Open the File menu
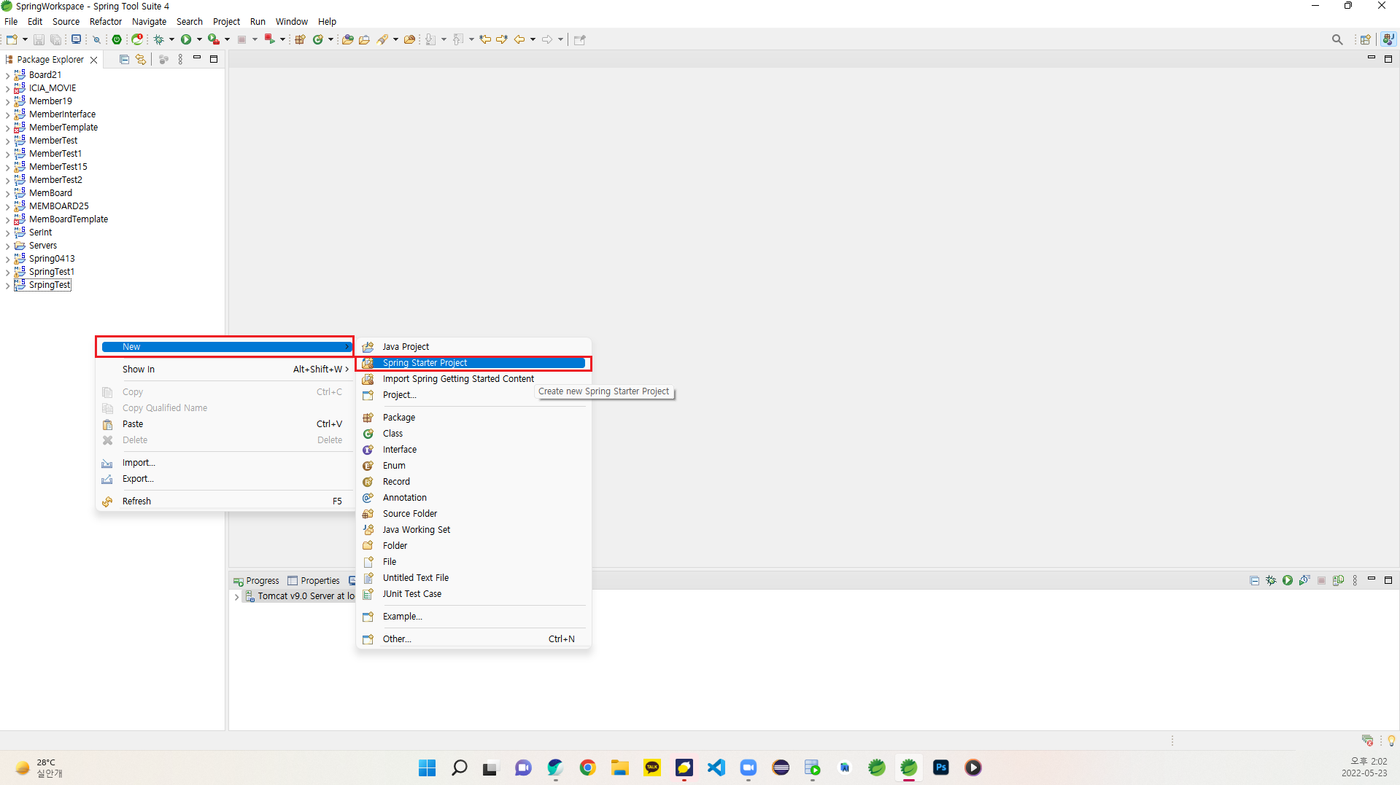 coord(11,21)
